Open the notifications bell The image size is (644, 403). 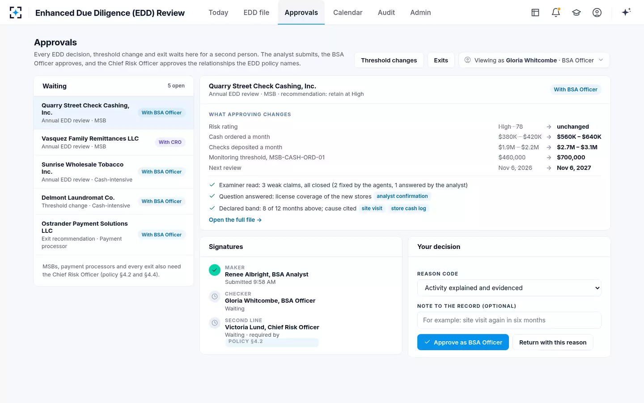click(x=556, y=13)
